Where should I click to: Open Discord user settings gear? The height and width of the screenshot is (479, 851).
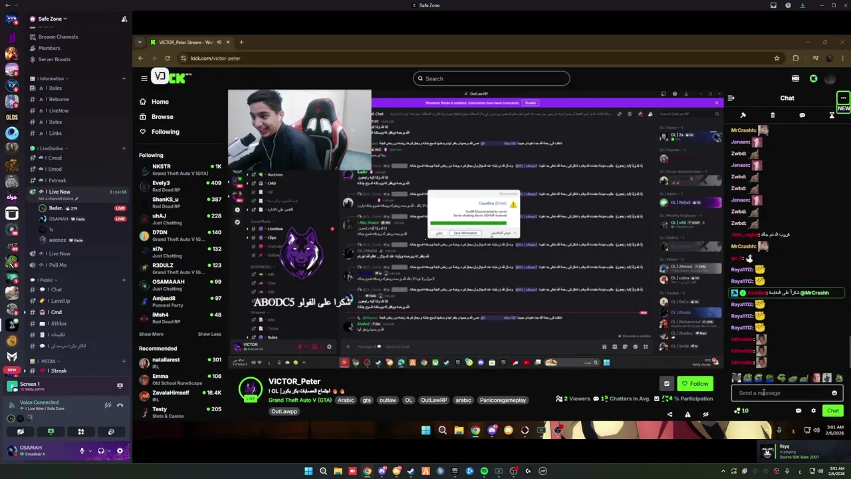pos(120,451)
